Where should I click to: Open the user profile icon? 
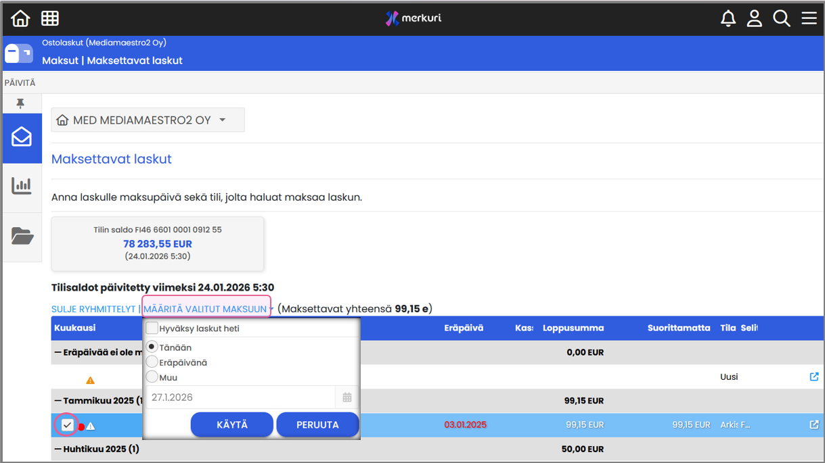(x=755, y=18)
